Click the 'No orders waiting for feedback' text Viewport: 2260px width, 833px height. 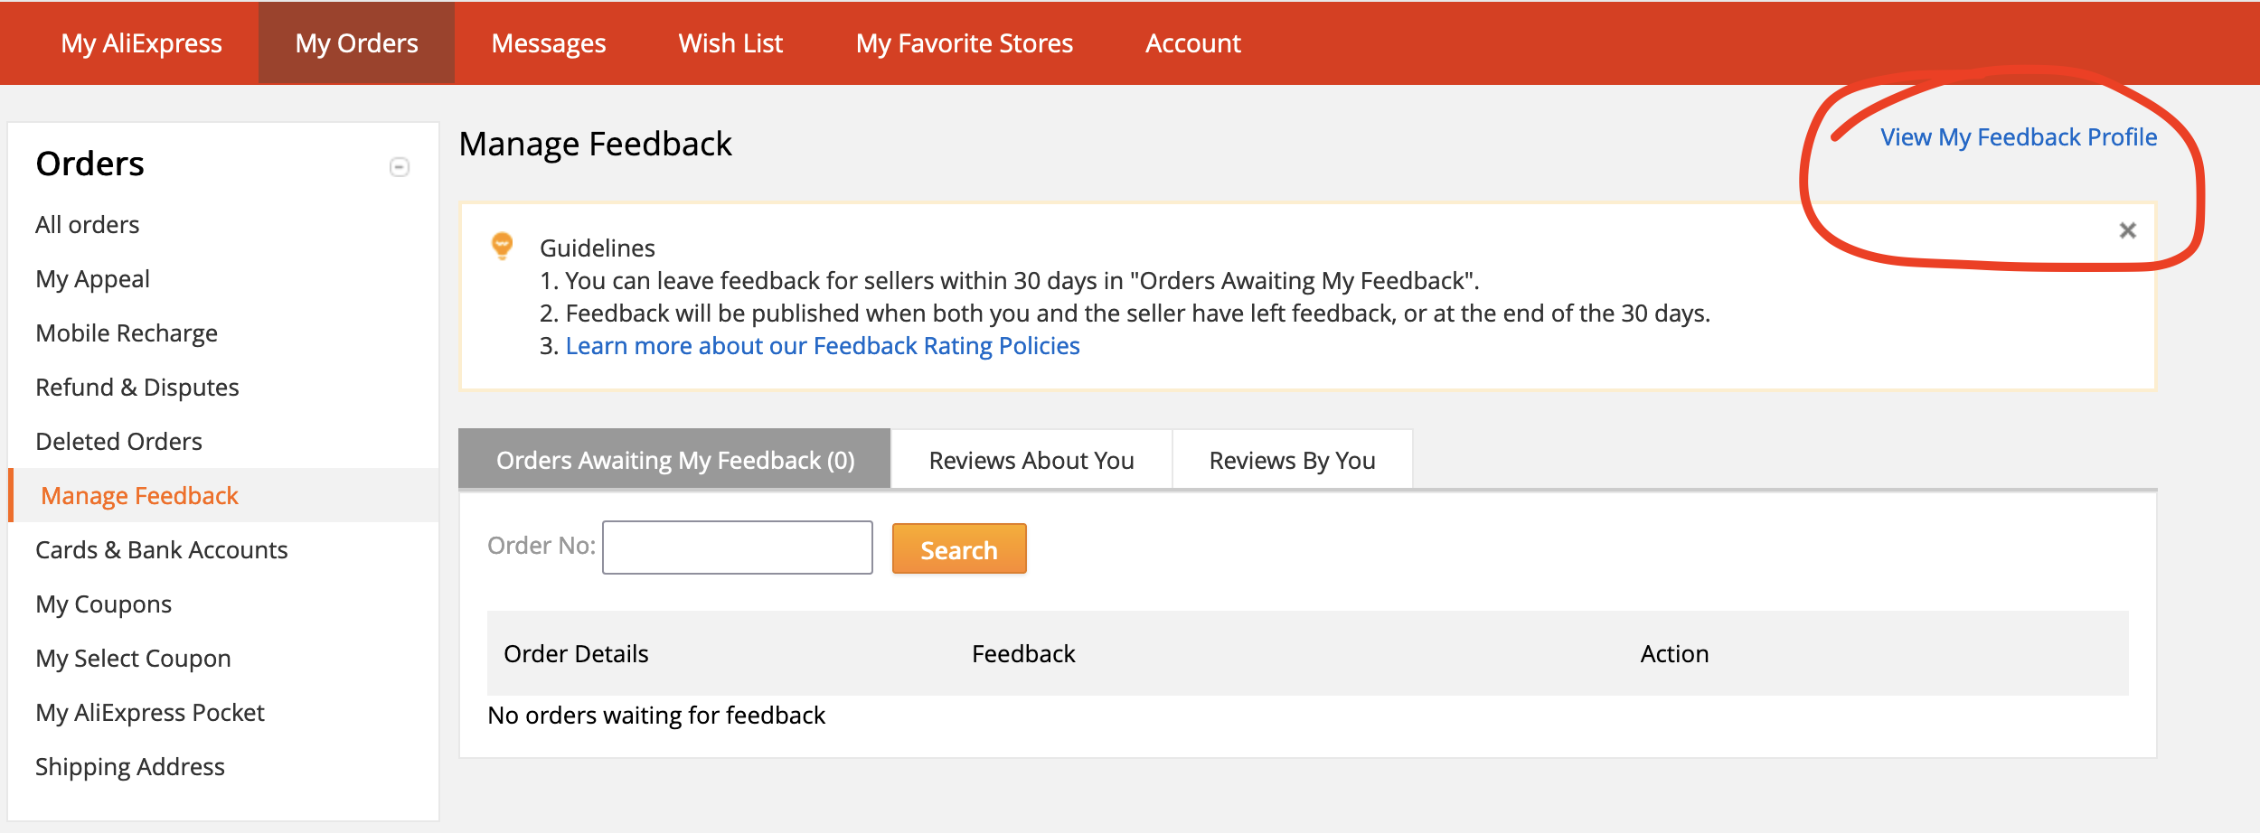click(x=656, y=716)
